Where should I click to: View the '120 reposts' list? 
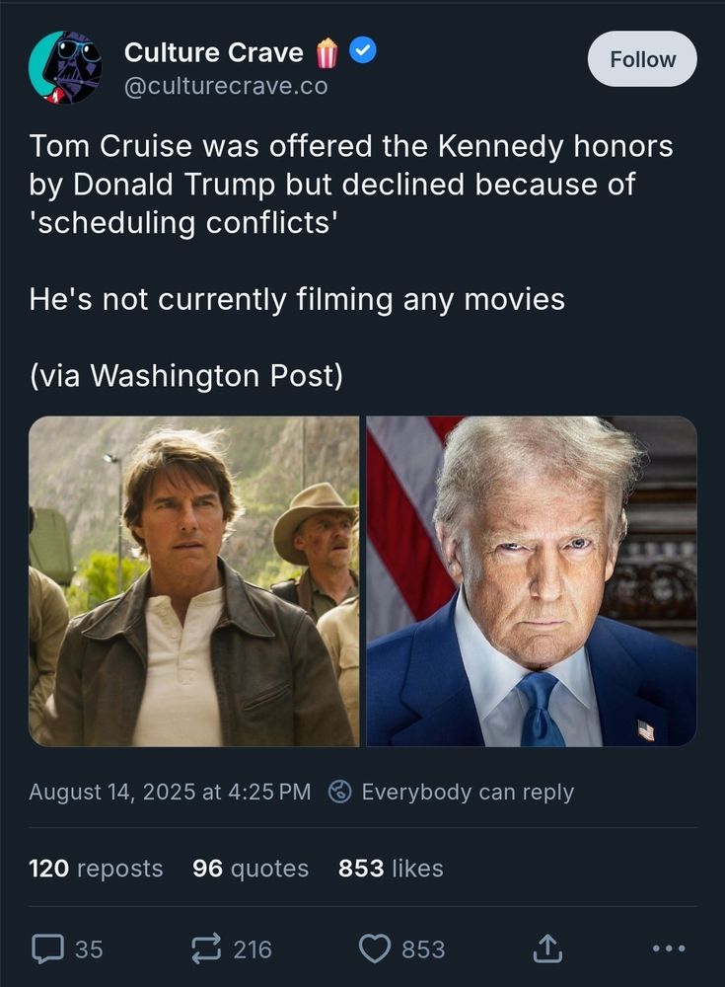click(96, 869)
